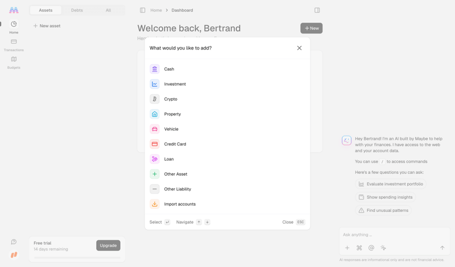This screenshot has height=267, width=455.
Task: Go to Home breadcrumb
Action: [156, 10]
